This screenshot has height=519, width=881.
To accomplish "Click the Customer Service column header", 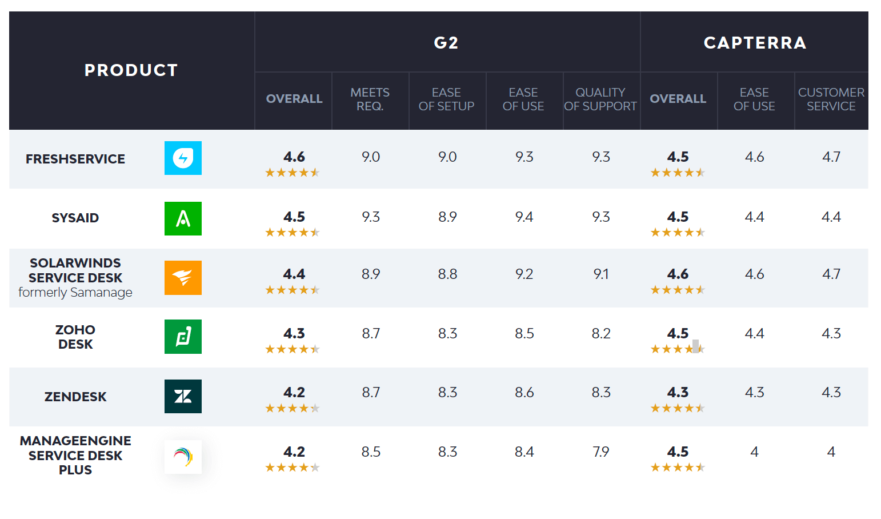I will coord(831,99).
